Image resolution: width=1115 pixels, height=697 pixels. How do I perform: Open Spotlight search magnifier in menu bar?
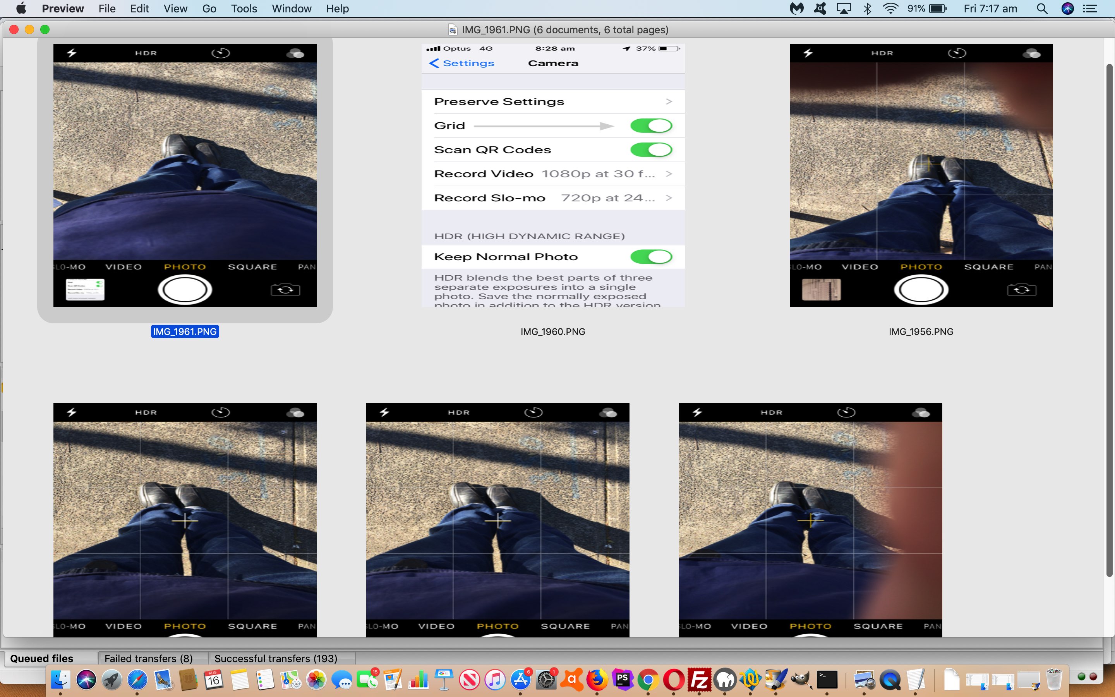(1042, 9)
